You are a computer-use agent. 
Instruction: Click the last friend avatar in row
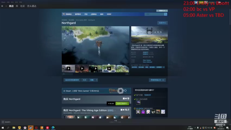pyautogui.click(x=163, y=112)
